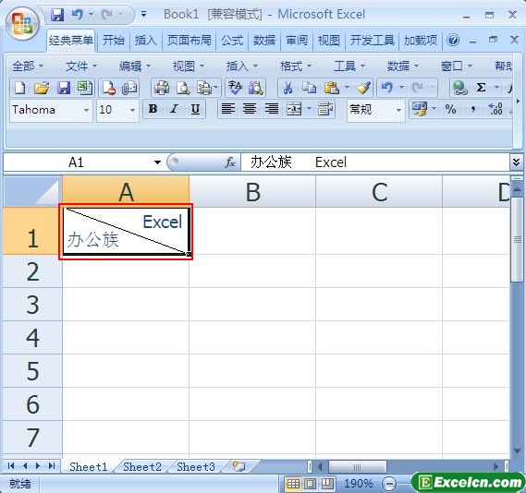Click the Insert Function fx button
This screenshot has height=493, width=526.
230,162
